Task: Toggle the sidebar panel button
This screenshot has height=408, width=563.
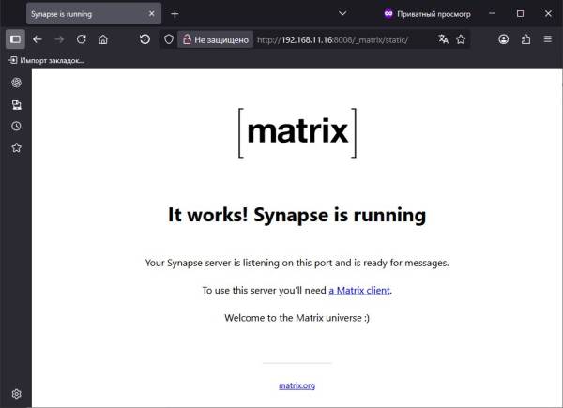Action: point(15,39)
